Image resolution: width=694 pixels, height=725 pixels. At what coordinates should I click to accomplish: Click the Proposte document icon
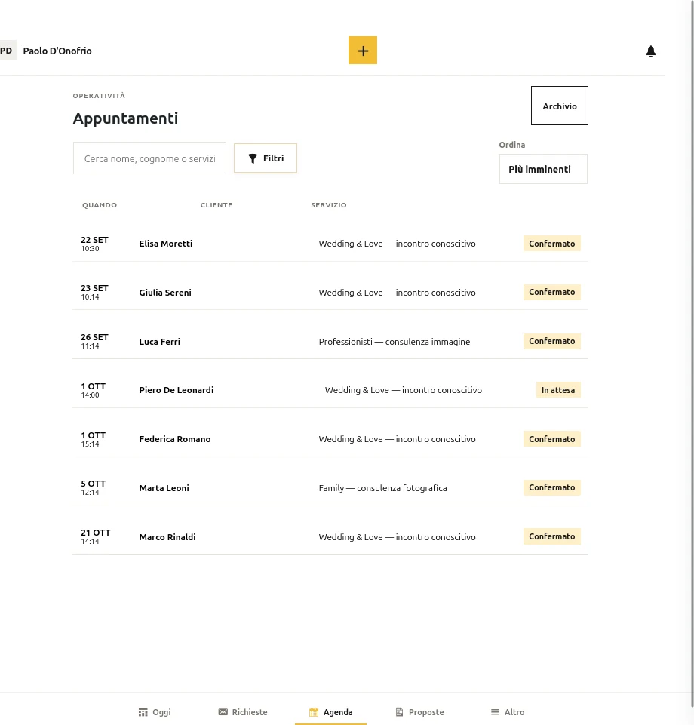(400, 712)
